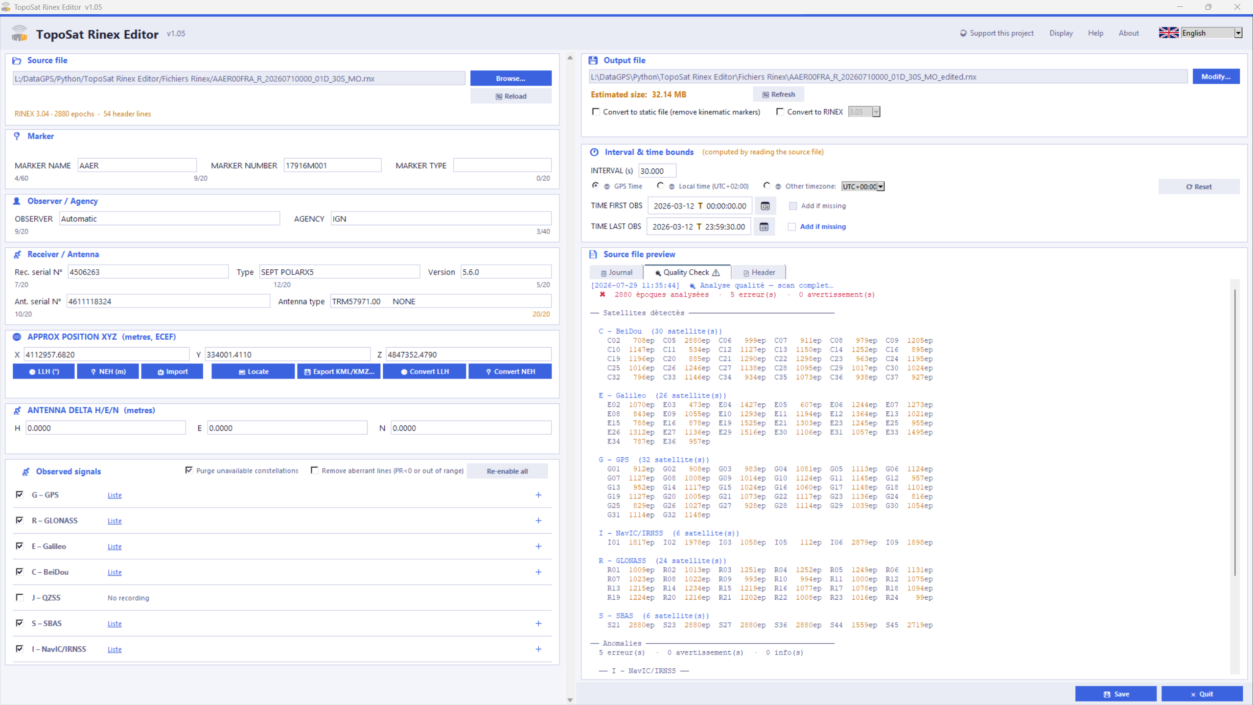Viewport: 1253px width, 705px height.
Task: Toggle Convert to static file checkbox
Action: click(596, 112)
